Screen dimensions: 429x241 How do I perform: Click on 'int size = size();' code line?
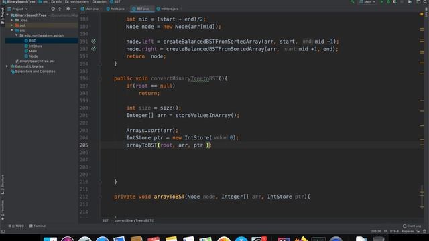(154, 108)
